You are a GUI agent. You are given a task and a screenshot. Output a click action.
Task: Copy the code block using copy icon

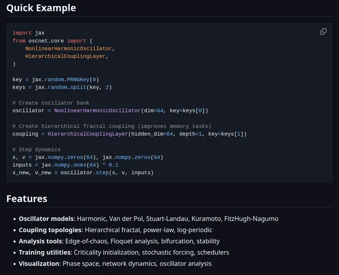[x=323, y=31]
